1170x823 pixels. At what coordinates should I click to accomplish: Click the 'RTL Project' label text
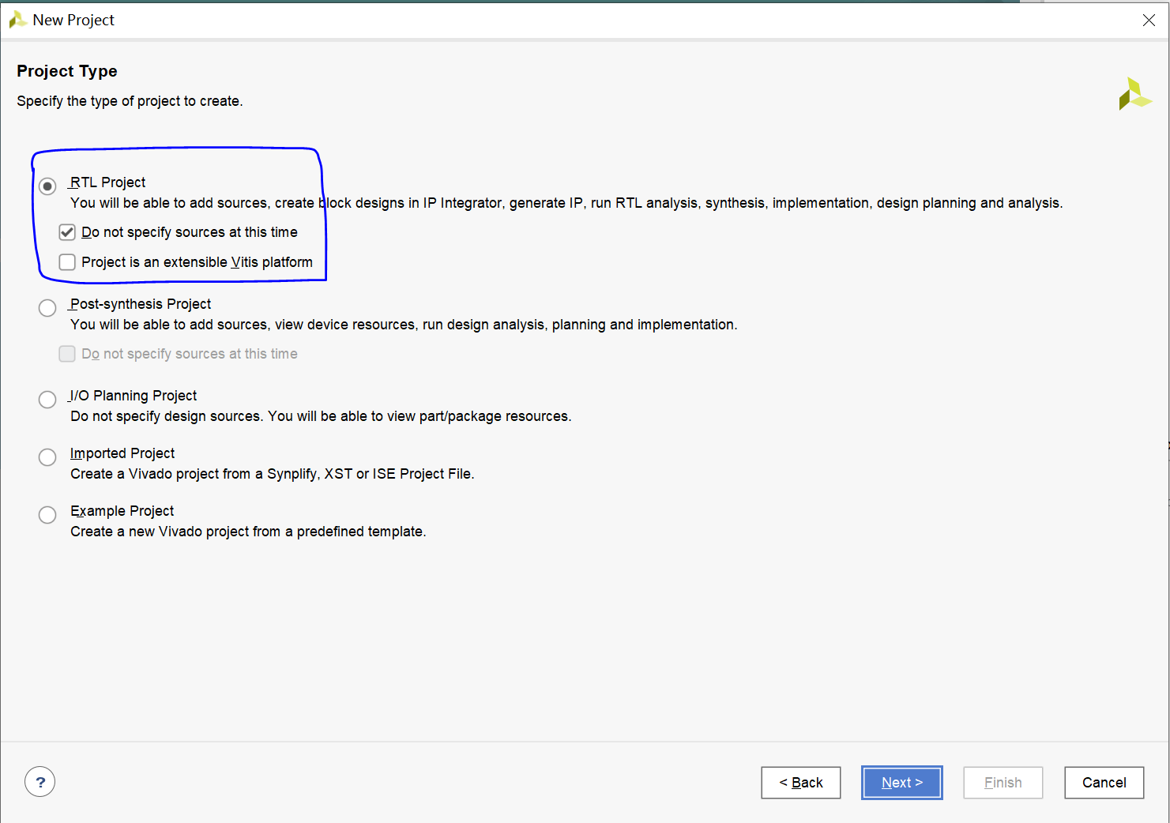pyautogui.click(x=107, y=182)
